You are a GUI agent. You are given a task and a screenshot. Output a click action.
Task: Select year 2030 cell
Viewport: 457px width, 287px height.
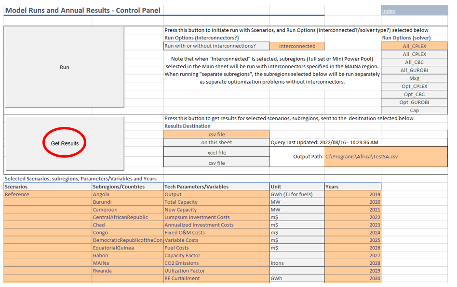353,278
